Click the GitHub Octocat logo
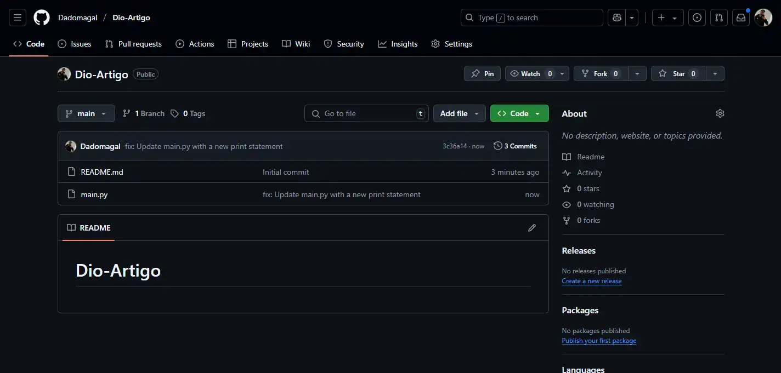 pos(42,18)
